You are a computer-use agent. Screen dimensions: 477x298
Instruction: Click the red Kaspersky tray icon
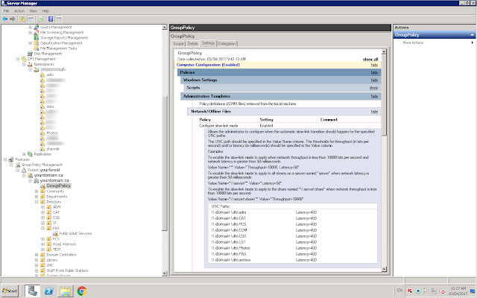click(410, 291)
